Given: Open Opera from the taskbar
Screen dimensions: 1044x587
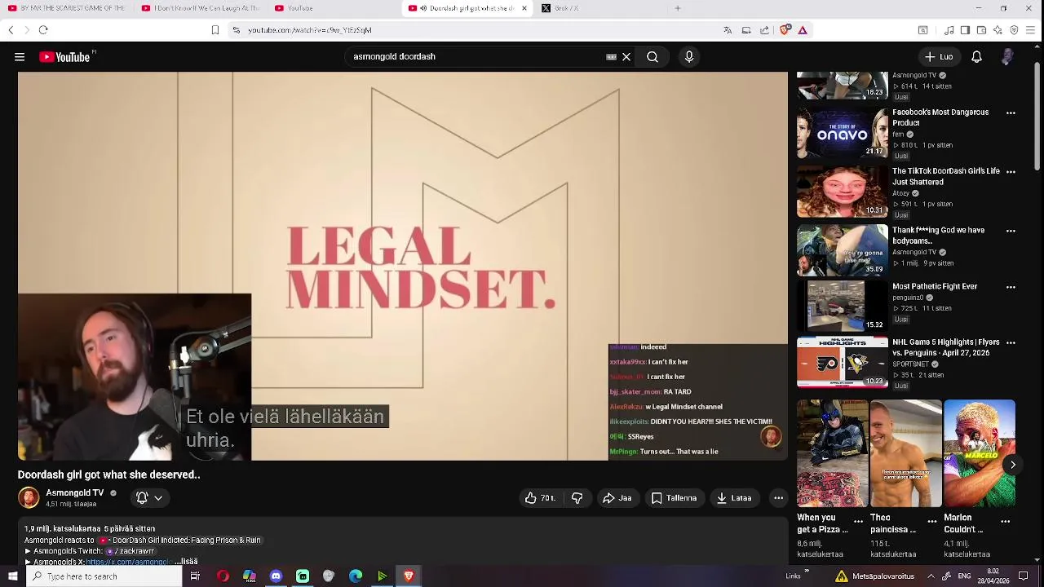Looking at the screenshot, I should point(223,576).
